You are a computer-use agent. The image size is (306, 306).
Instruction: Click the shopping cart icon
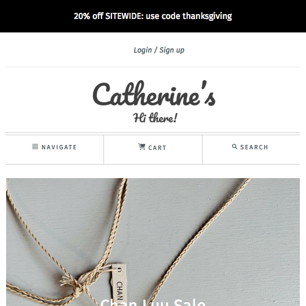coord(141,146)
